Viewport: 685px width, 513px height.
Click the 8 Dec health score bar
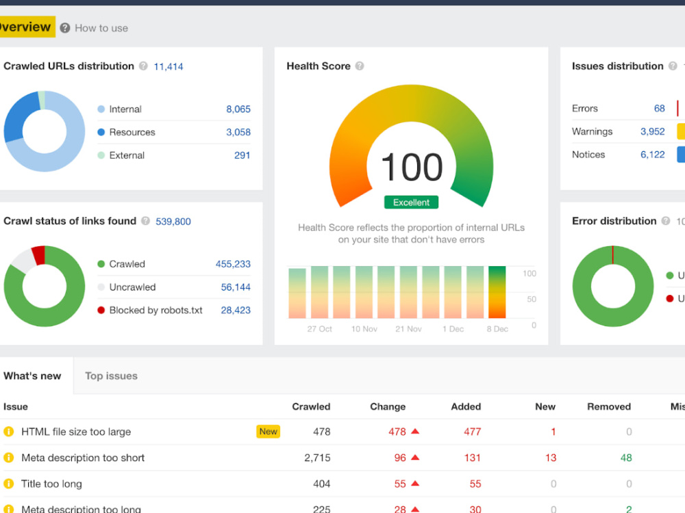[497, 292]
